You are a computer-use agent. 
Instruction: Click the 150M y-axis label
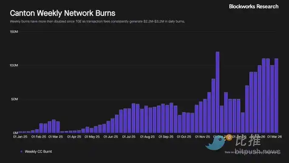coord(14,32)
